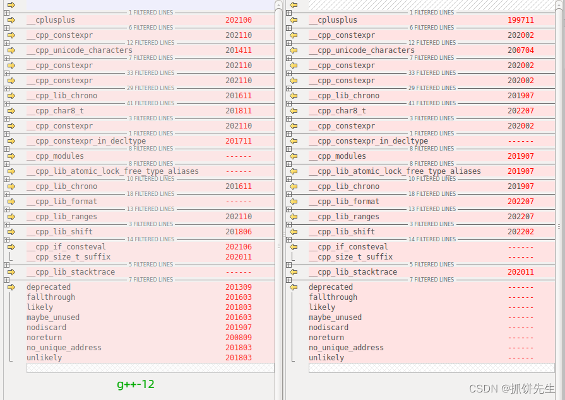
Task: Click no_unique_address in right pane
Action: [346, 348]
